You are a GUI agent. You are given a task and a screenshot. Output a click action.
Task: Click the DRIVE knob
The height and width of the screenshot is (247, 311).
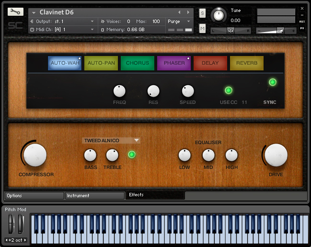[x=276, y=155]
